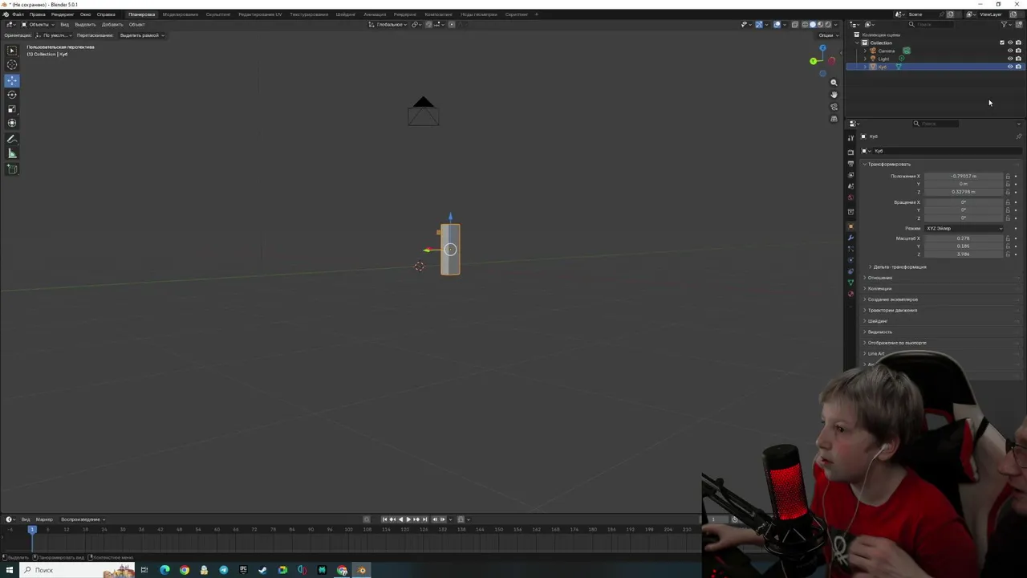Switch to Скульптинг workspace tab

[217, 14]
